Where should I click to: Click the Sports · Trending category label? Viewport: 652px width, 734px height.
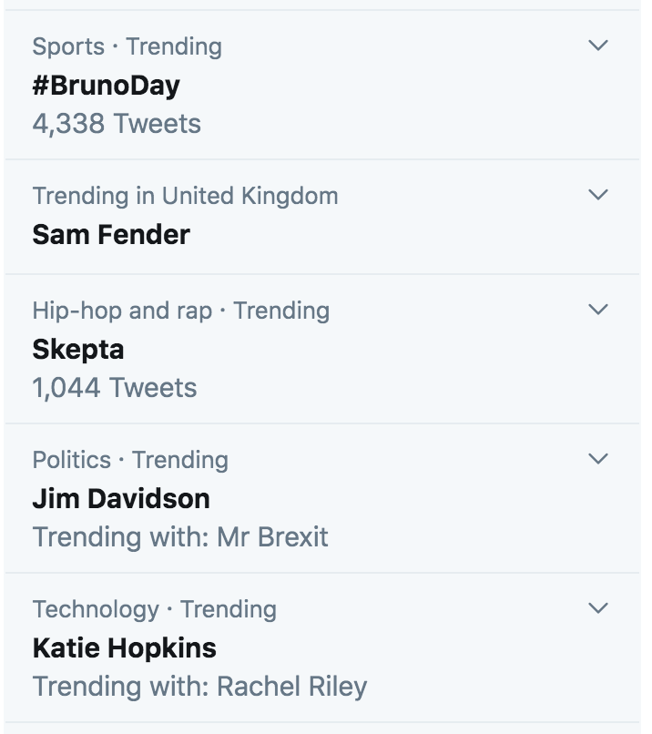coord(127,46)
